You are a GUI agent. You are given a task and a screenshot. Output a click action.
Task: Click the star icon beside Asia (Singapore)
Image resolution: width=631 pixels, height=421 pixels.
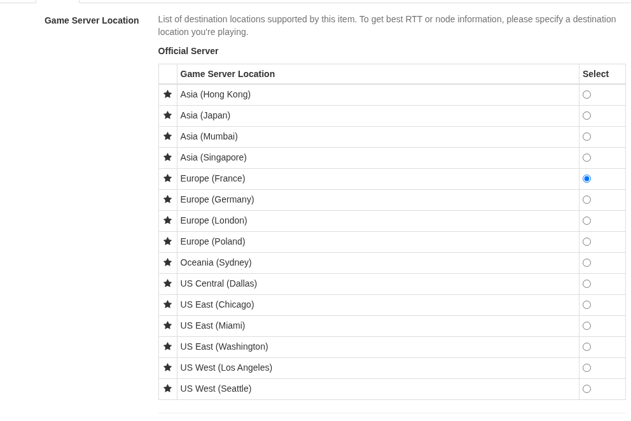coord(167,157)
